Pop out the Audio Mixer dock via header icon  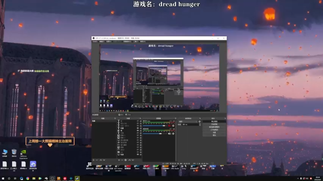point(175,118)
